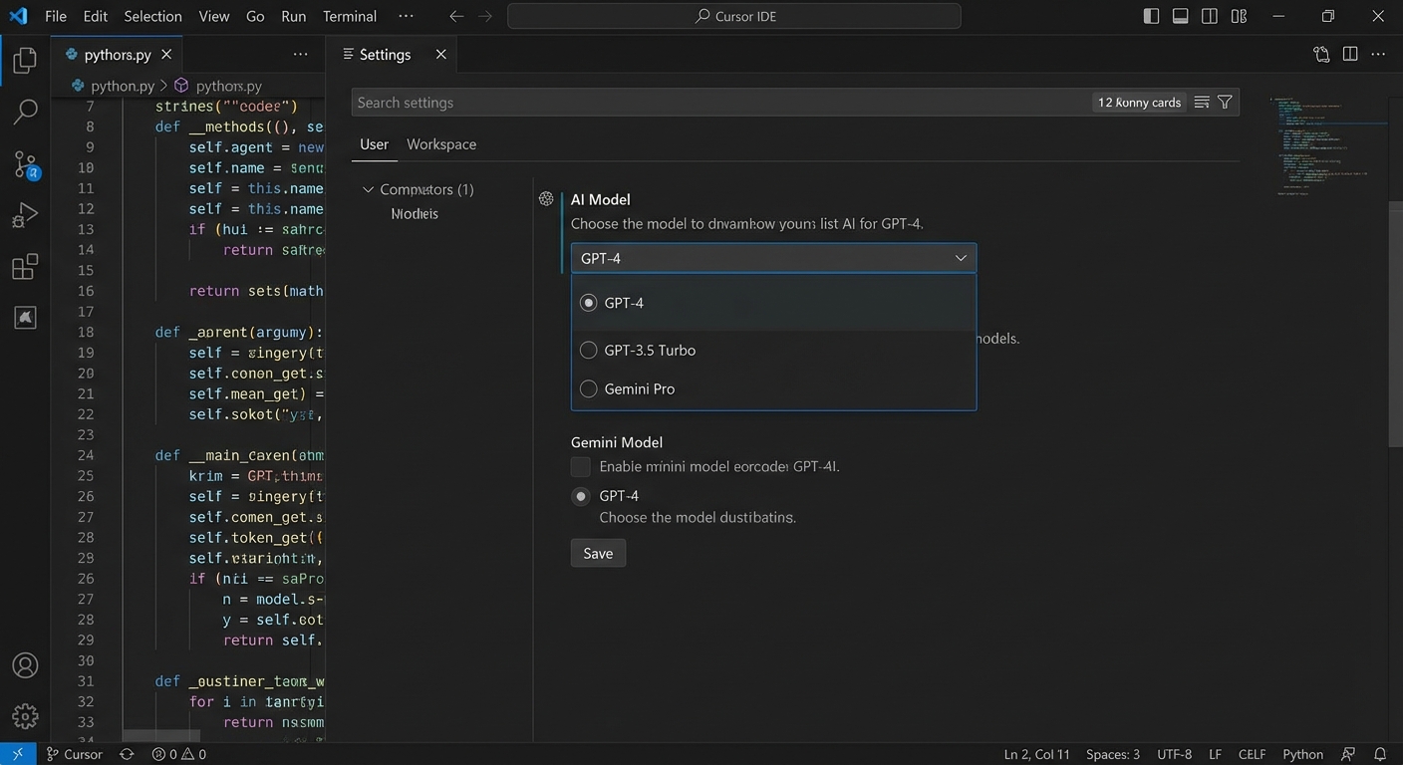The width and height of the screenshot is (1403, 765).
Task: Close the Settings tab
Action: 441,55
